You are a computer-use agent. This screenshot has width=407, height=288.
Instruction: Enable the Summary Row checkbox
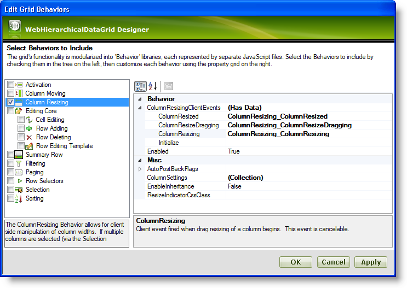pyautogui.click(x=10, y=155)
